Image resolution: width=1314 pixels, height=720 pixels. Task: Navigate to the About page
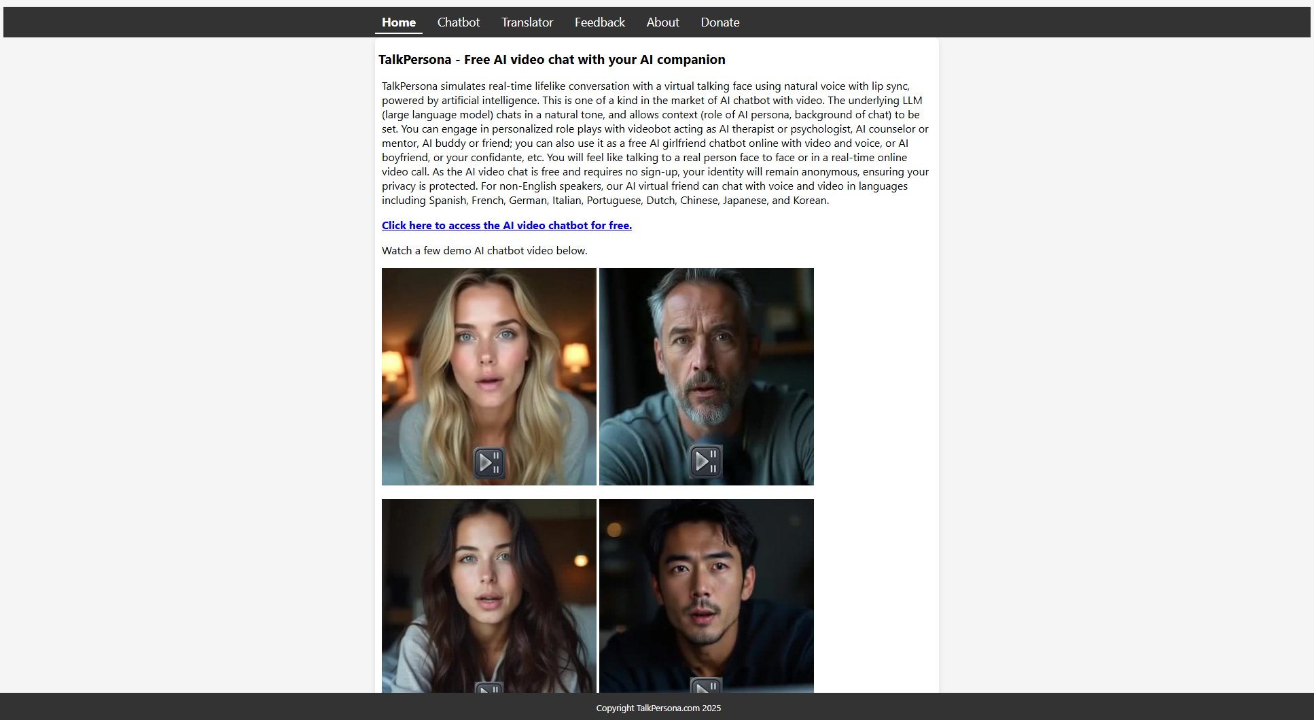pyautogui.click(x=662, y=22)
